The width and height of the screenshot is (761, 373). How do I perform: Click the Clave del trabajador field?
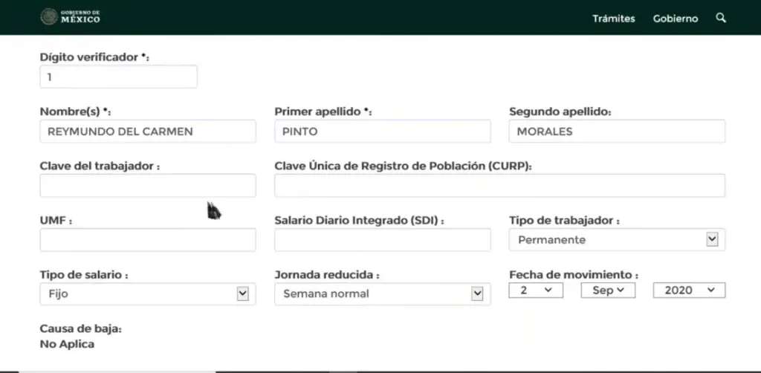[148, 185]
